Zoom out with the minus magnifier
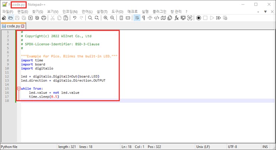This screenshot has width=276, height=150. [112, 18]
